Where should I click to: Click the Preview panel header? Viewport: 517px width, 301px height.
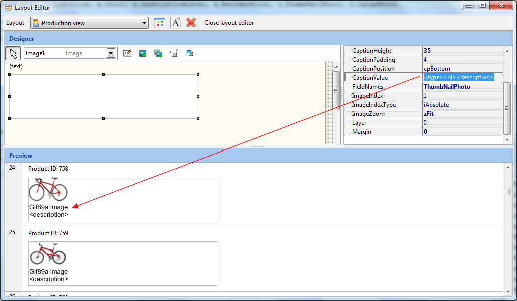click(21, 156)
